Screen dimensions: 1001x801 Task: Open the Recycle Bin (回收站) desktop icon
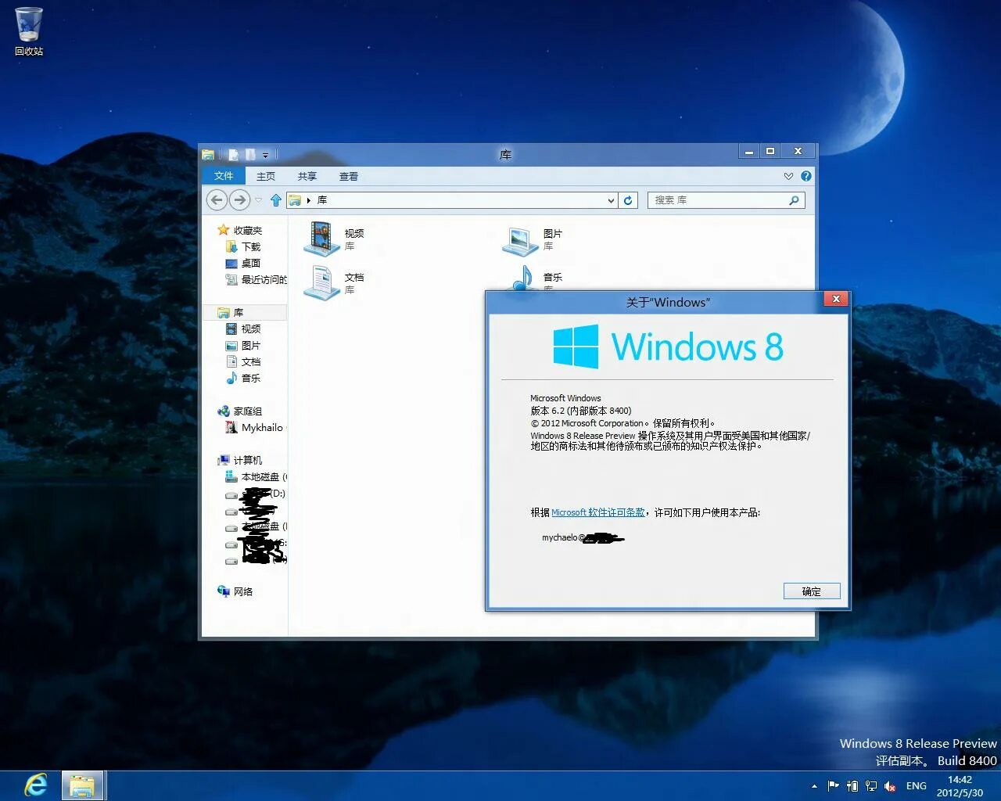pyautogui.click(x=29, y=31)
